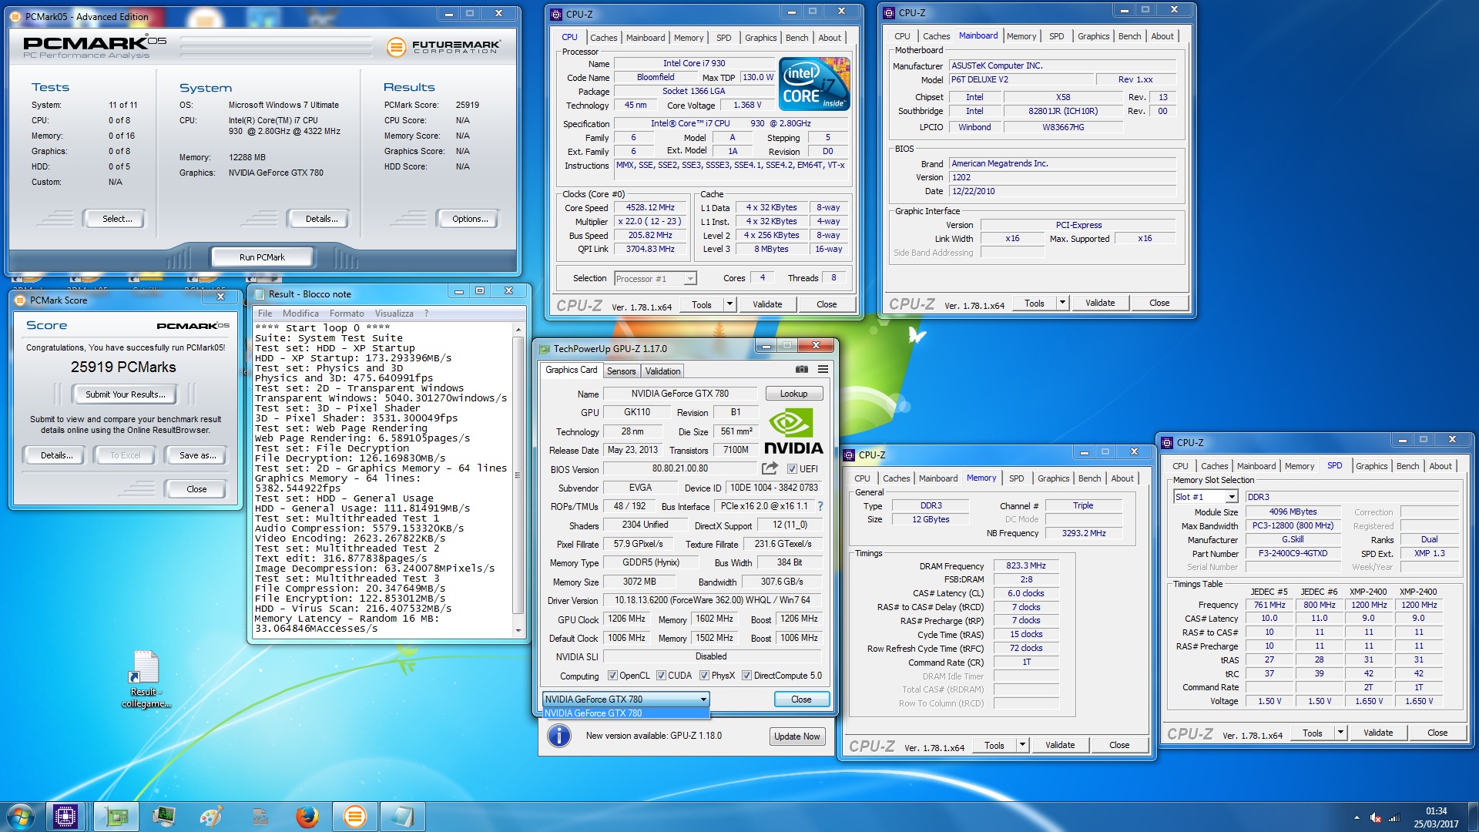Viewport: 1479px width, 832px height.
Task: Open Visualizza menu in Blocco note
Action: (x=394, y=314)
